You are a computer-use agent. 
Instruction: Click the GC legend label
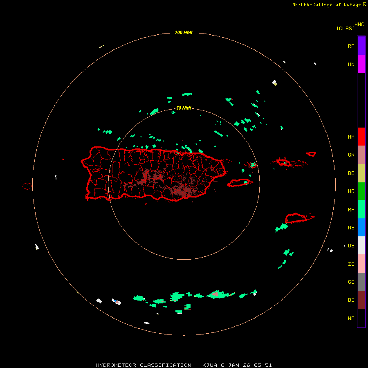tap(351, 282)
